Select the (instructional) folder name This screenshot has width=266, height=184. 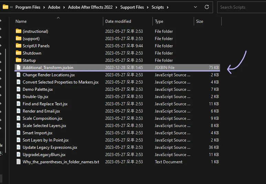[35, 31]
